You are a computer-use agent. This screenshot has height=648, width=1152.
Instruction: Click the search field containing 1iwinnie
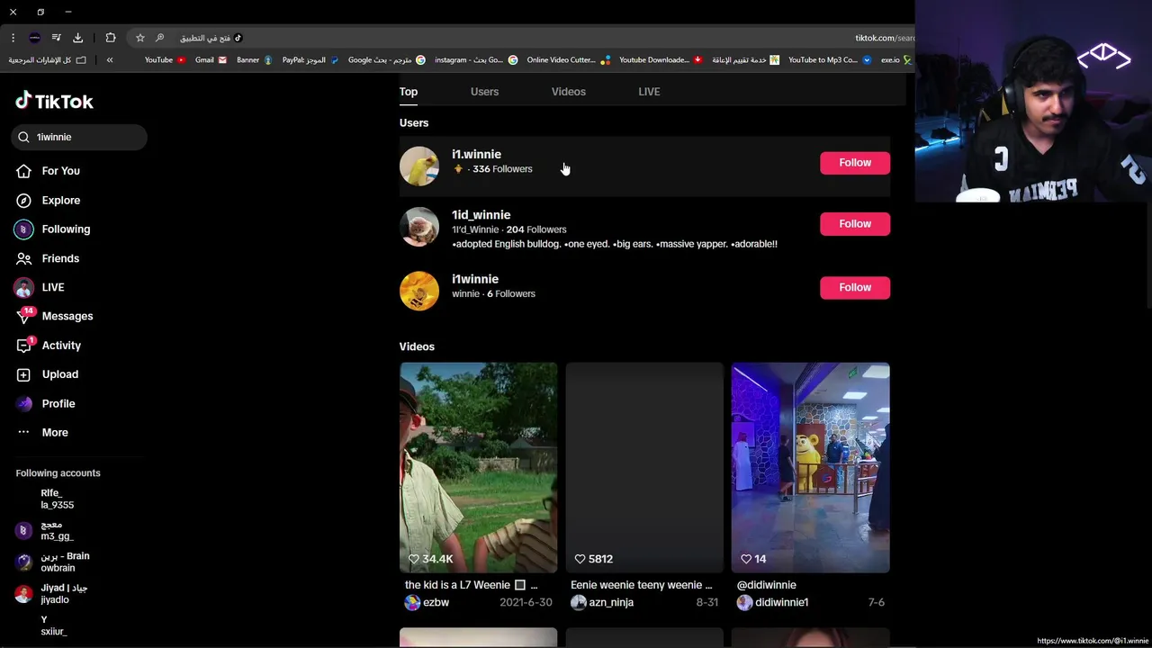79,137
